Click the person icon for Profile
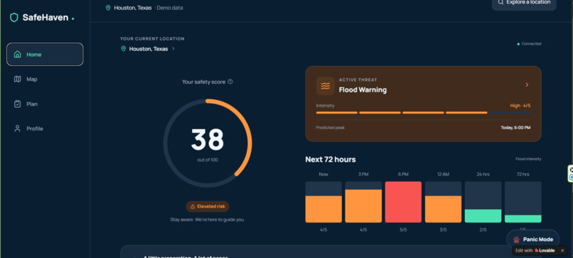 pyautogui.click(x=17, y=128)
